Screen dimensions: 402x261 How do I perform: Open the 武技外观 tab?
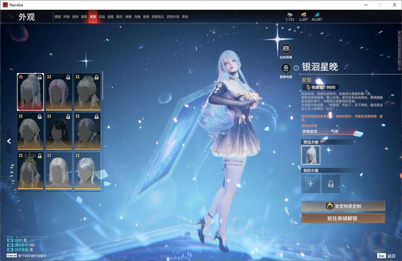[x=173, y=17]
